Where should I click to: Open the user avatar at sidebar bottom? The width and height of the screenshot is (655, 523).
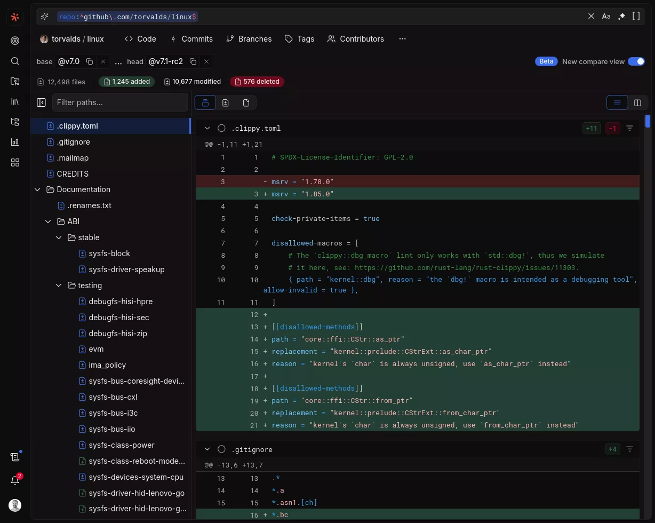15,505
